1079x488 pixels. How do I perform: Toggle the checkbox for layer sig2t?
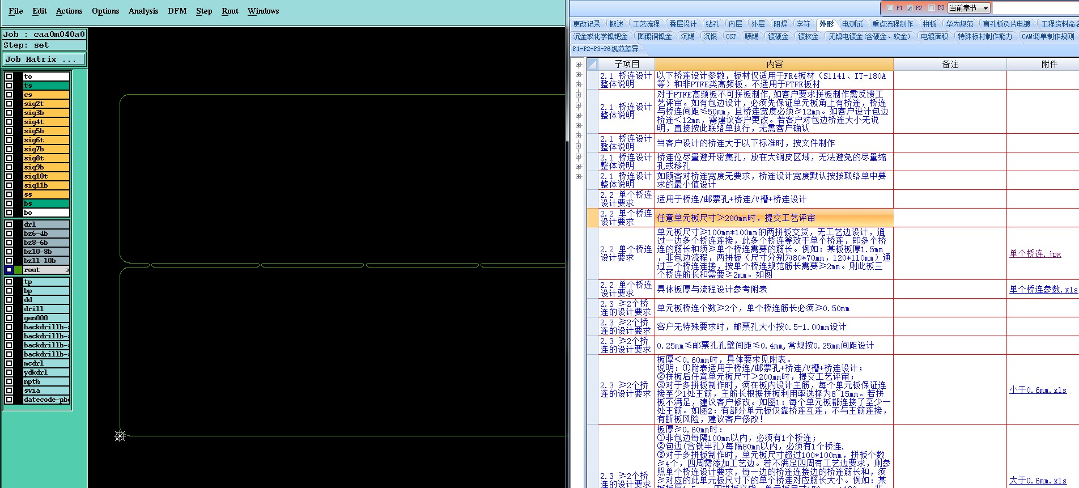click(9, 104)
